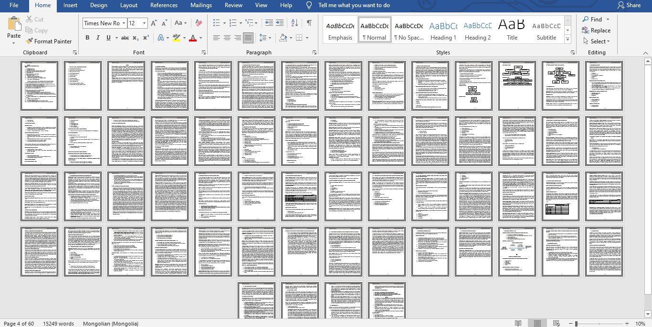Viewport: 652px width, 327px height.
Task: Expand the font size dropdown list
Action: 144,23
